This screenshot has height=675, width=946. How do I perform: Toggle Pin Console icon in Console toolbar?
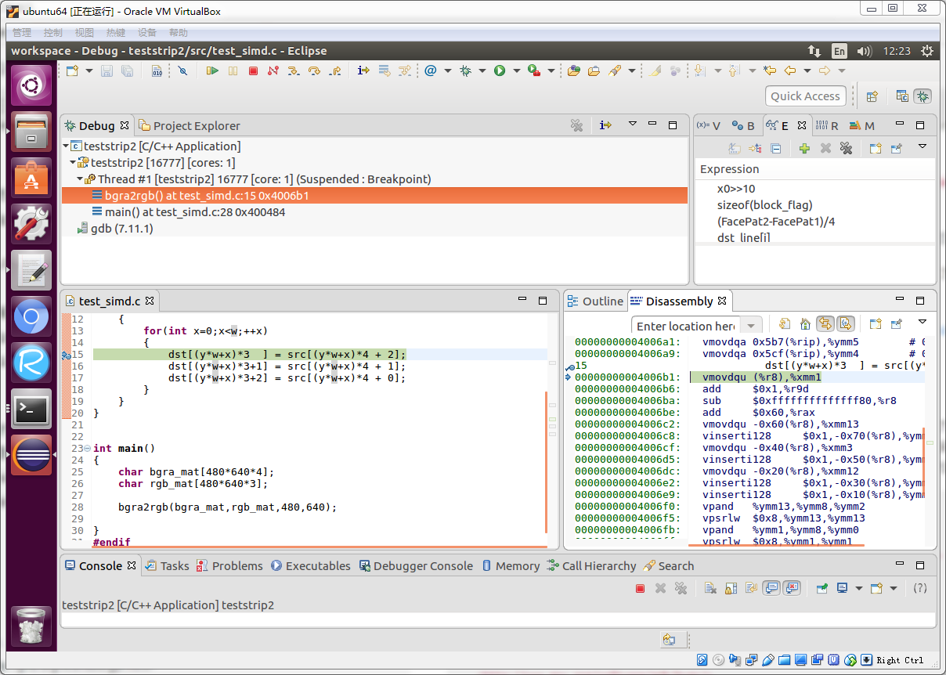[821, 588]
